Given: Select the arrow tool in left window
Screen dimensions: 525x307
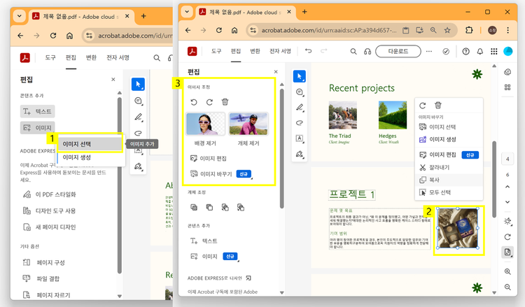Looking at the screenshot, I should [x=138, y=85].
